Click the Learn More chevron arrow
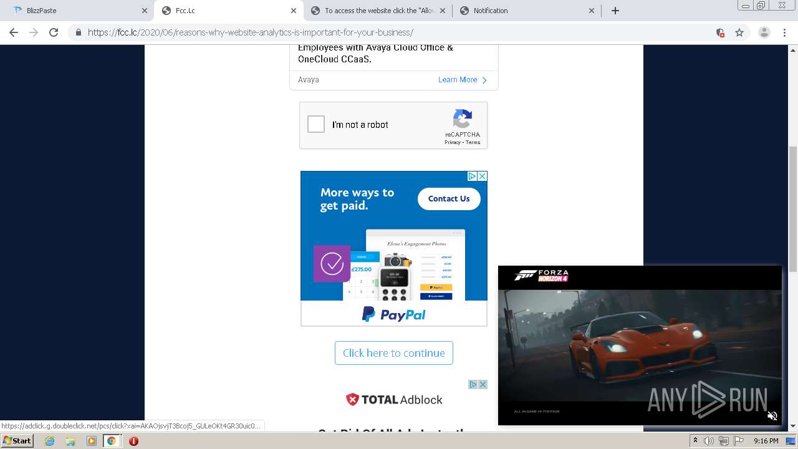 [x=484, y=80]
